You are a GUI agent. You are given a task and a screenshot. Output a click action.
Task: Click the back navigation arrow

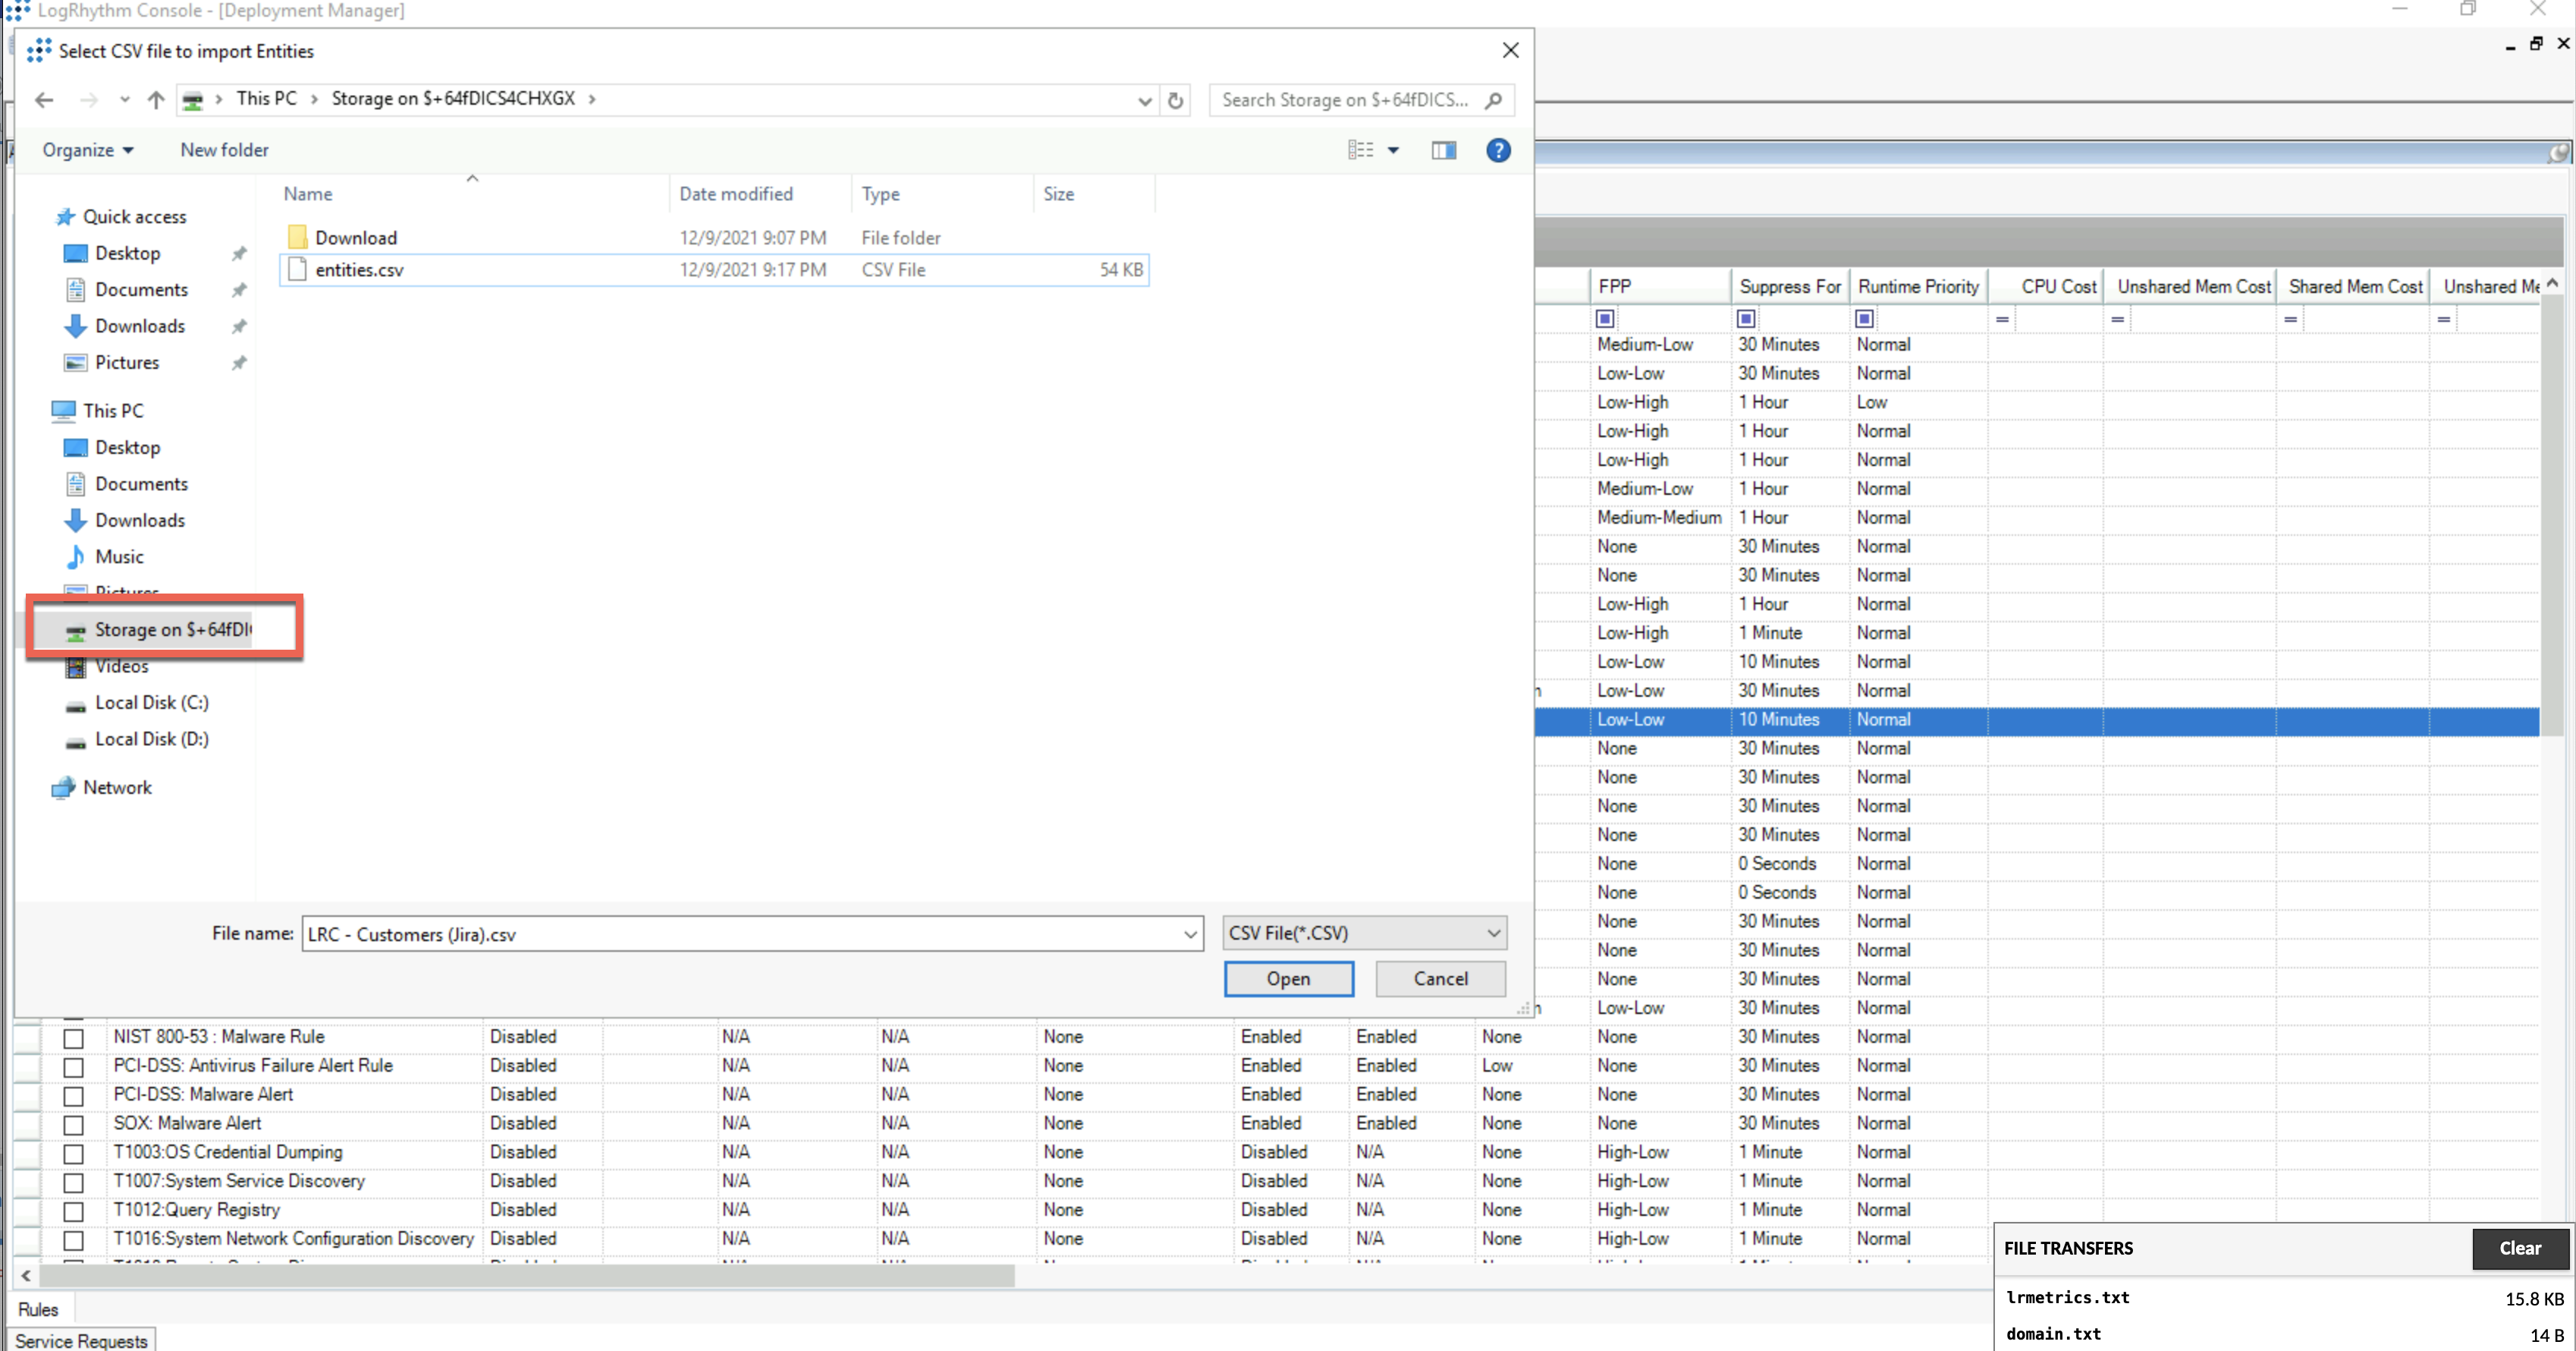[43, 100]
